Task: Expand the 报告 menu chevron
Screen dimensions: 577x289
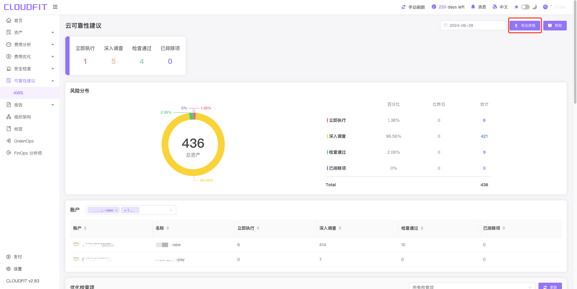Action: tap(53, 105)
